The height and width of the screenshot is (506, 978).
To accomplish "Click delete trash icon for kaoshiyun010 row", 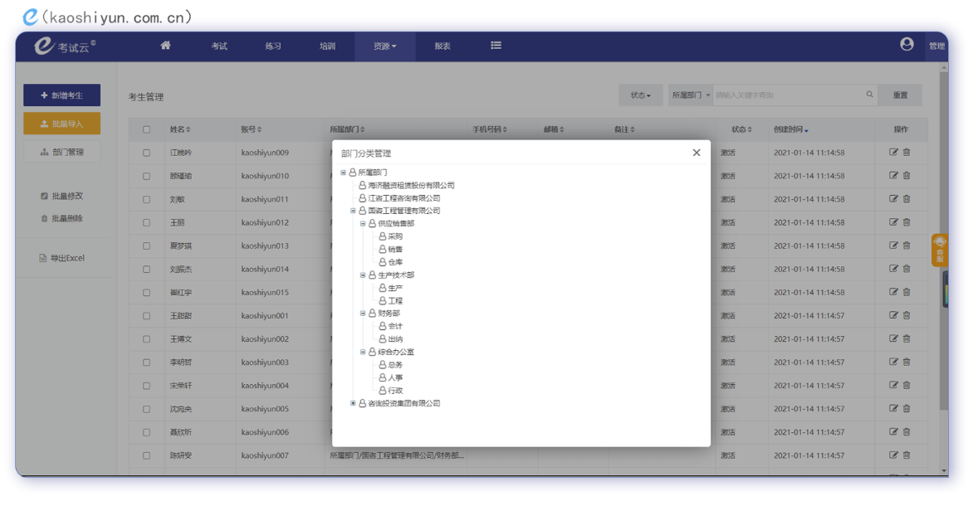I will [907, 176].
